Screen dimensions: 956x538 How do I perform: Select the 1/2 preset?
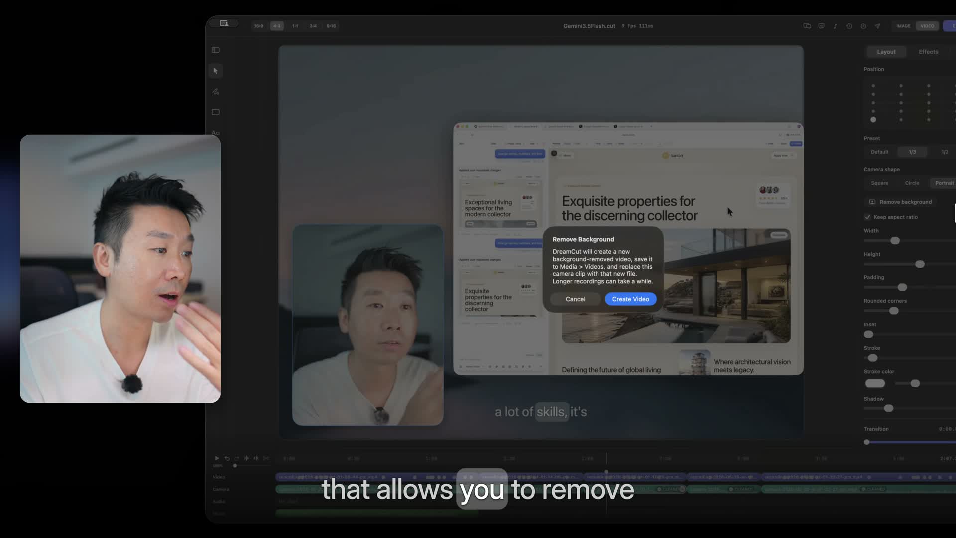pyautogui.click(x=944, y=152)
